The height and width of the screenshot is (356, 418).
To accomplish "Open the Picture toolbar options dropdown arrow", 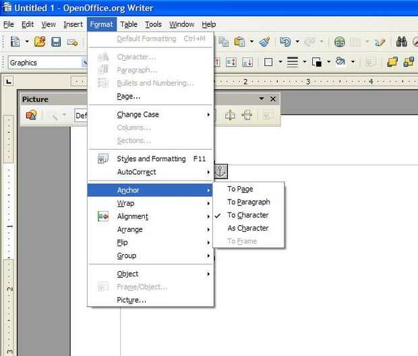I will tap(262, 99).
